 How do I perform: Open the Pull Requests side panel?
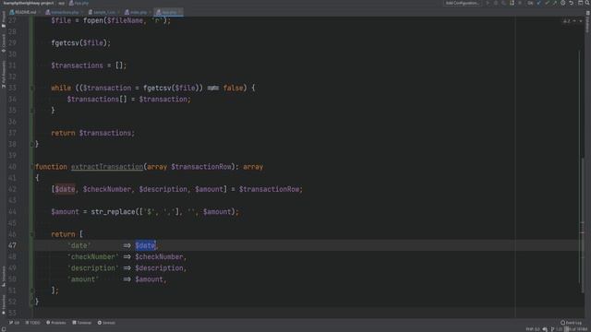point(4,74)
